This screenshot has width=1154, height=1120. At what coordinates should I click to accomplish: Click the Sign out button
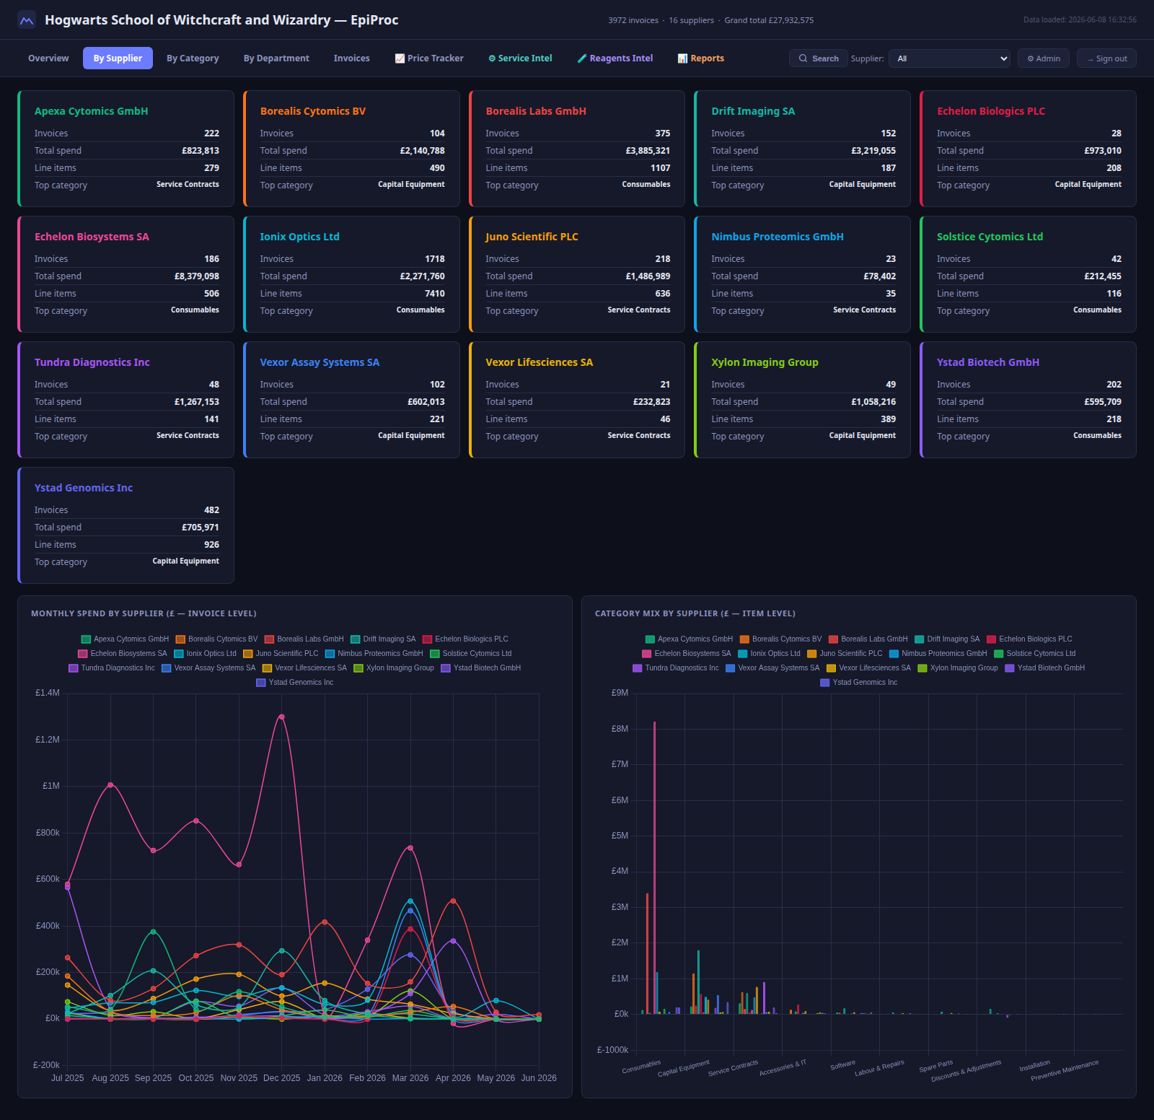(x=1106, y=58)
